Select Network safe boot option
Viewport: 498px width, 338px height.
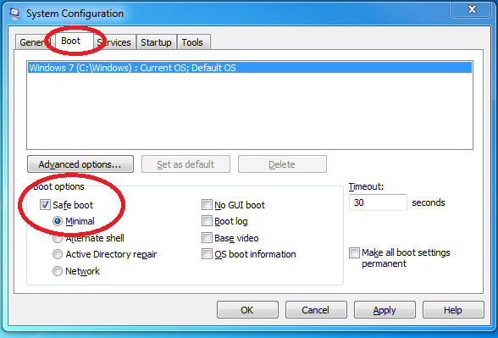click(58, 271)
